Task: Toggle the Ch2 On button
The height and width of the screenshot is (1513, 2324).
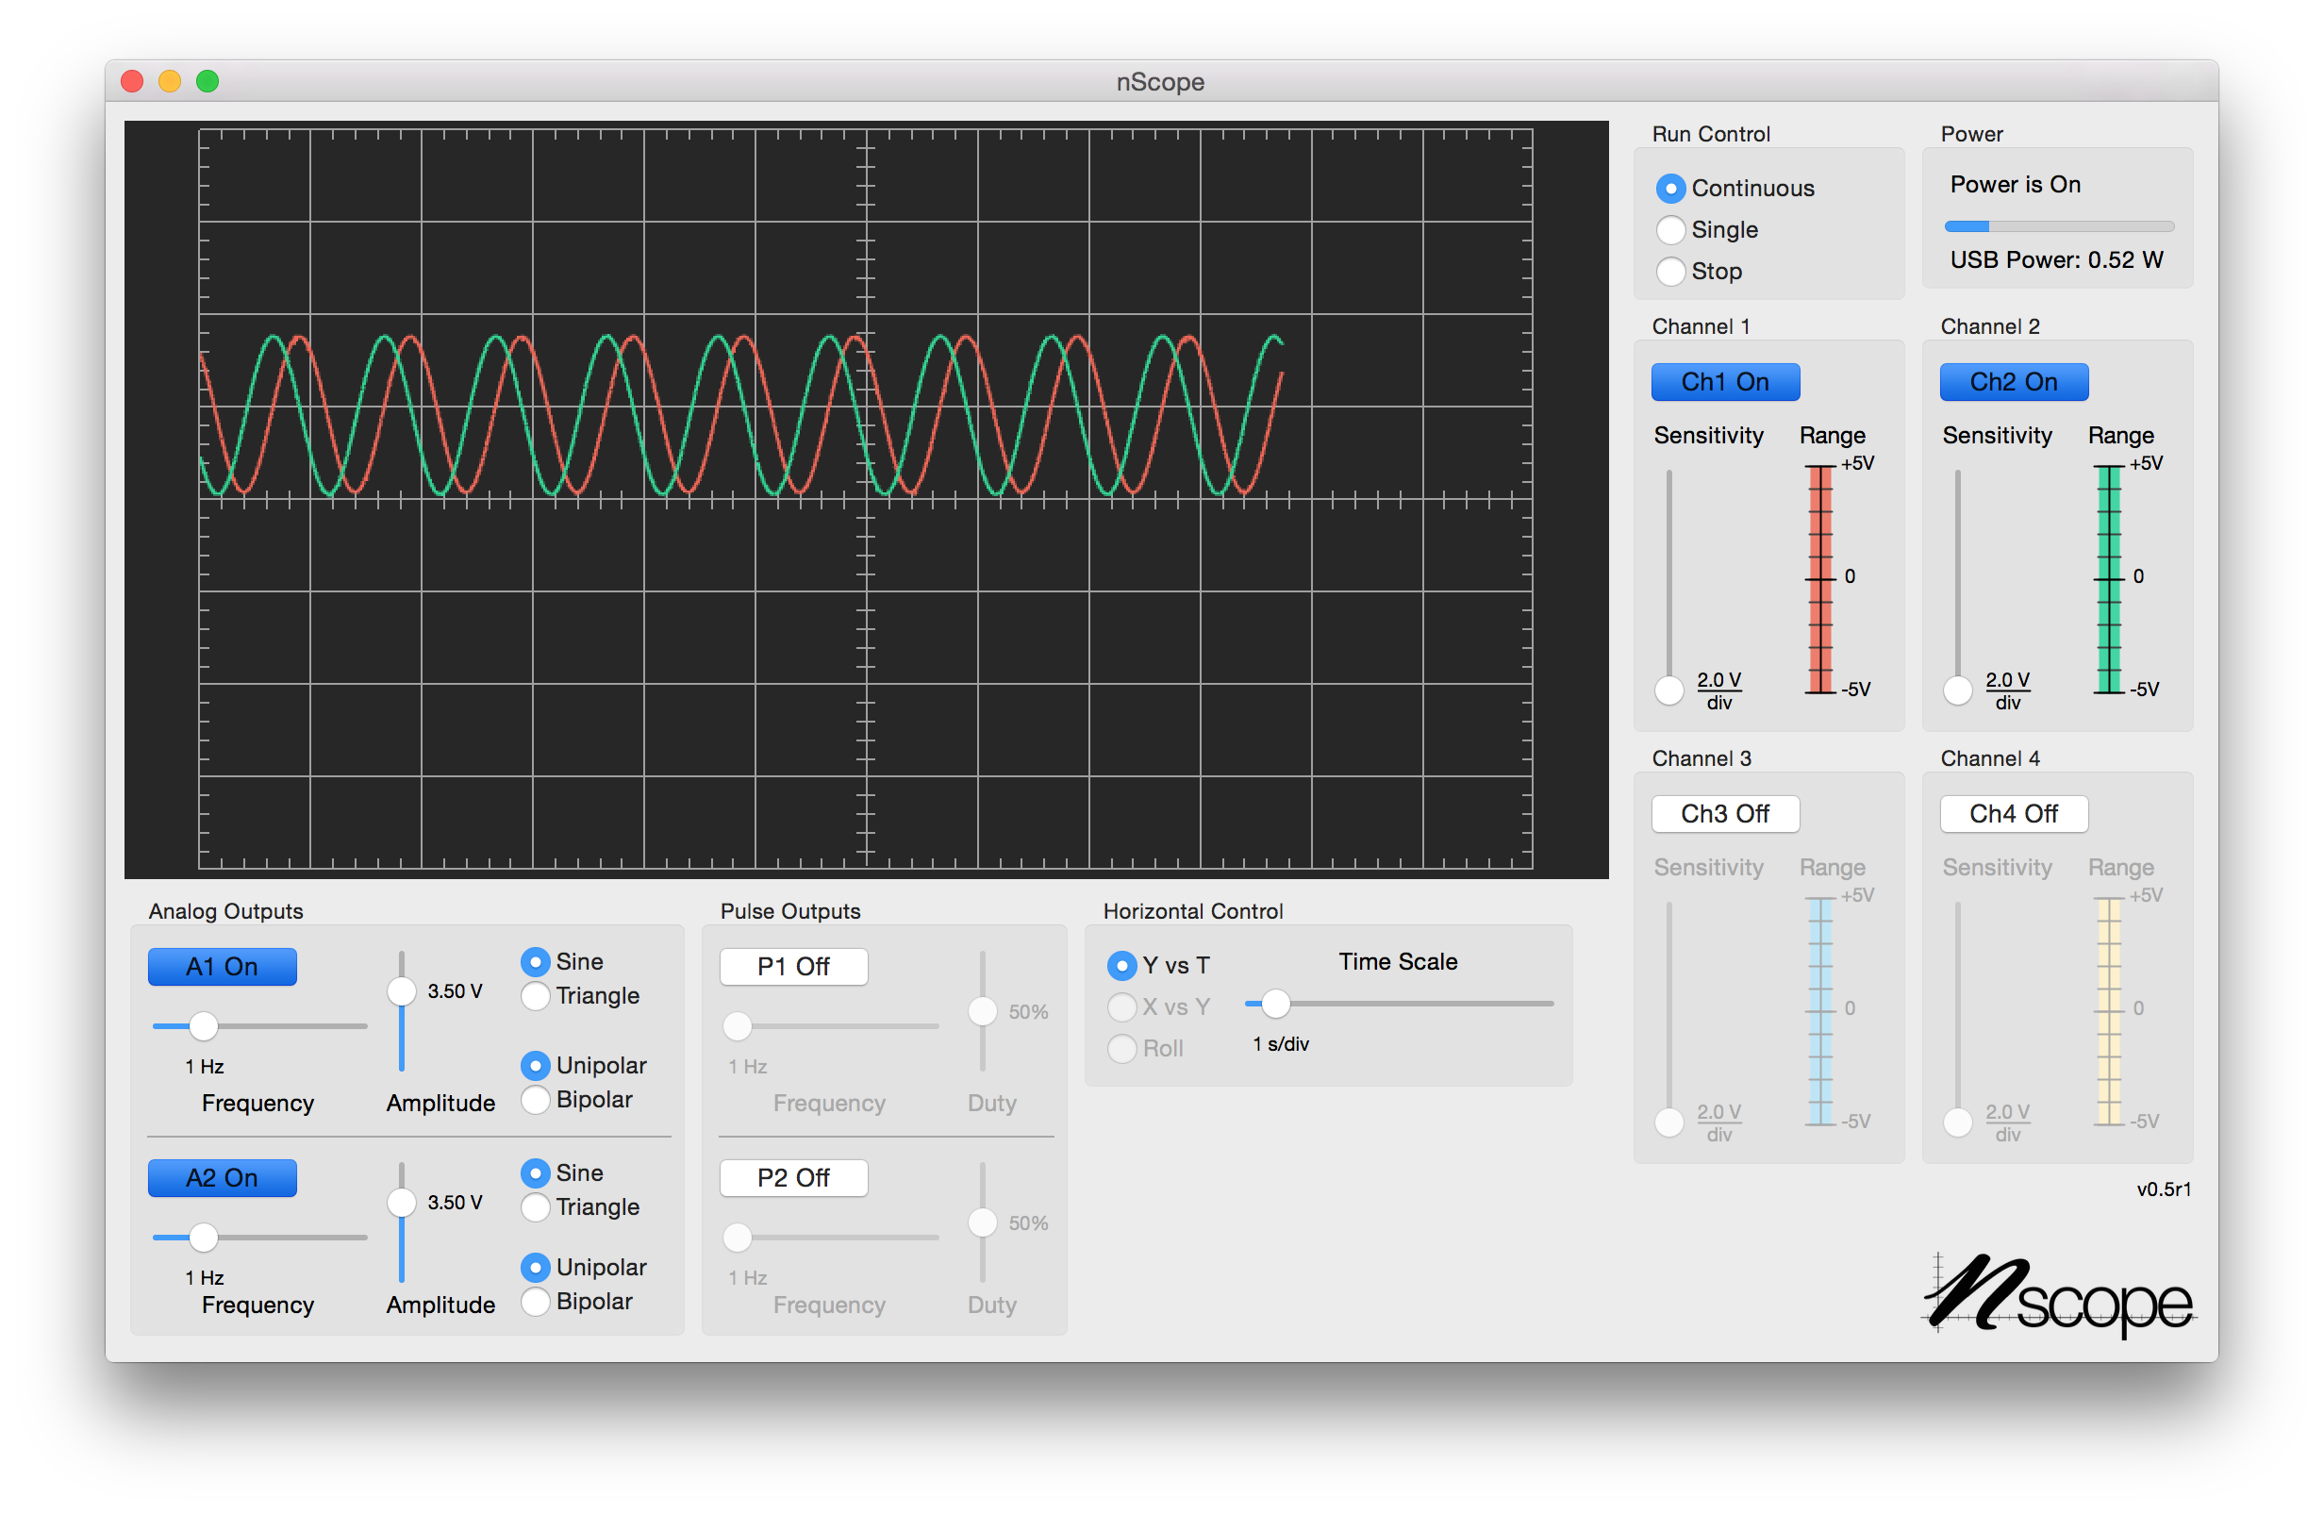Action: (2014, 382)
